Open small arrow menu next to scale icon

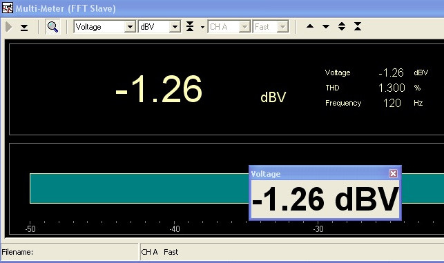pos(202,27)
